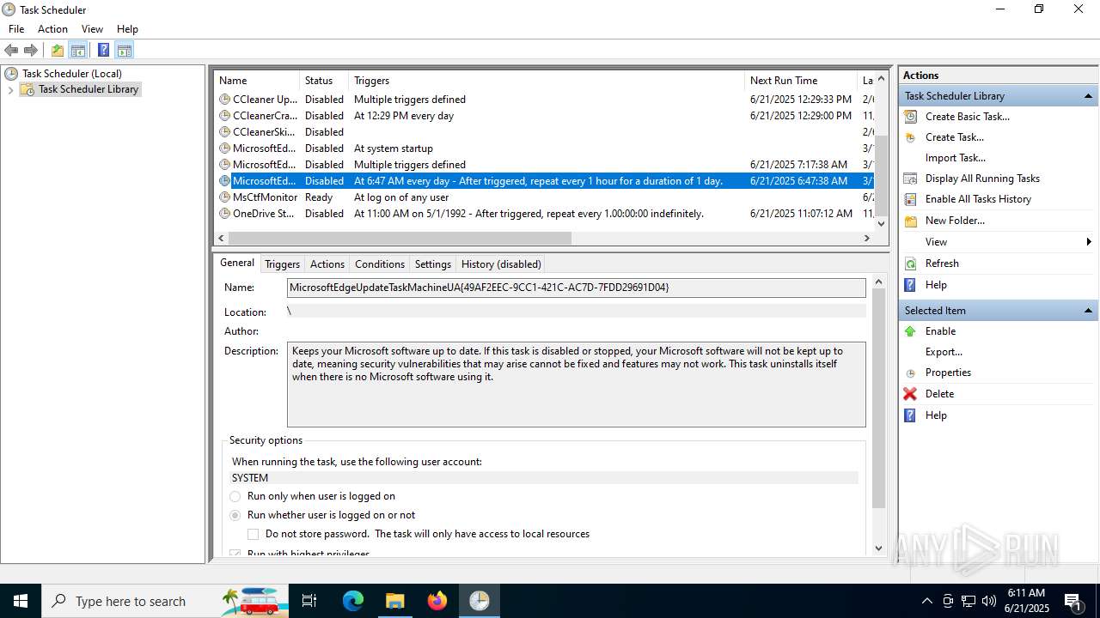Image resolution: width=1100 pixels, height=618 pixels.
Task: Toggle the Show/Hide Console Tree toolbar icon
Action: click(x=78, y=50)
